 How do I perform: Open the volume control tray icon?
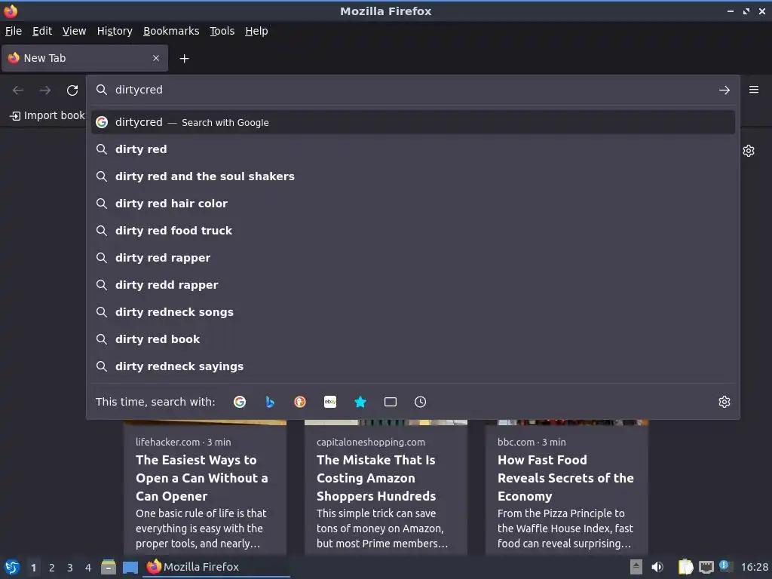click(657, 567)
